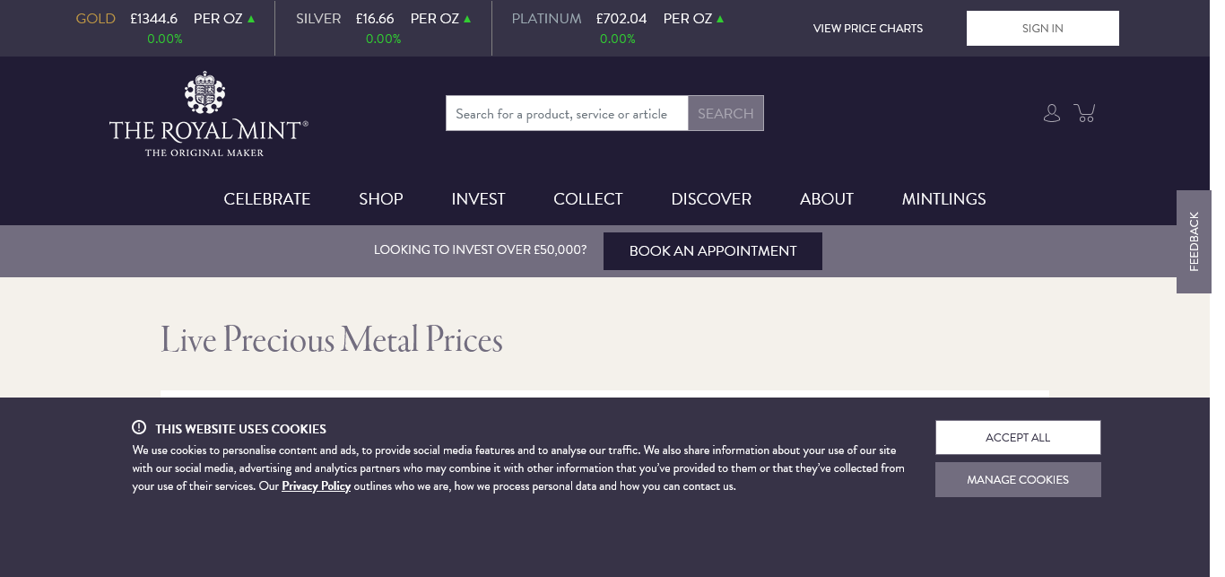Go to the About section
This screenshot has width=1225, height=577.
827,199
